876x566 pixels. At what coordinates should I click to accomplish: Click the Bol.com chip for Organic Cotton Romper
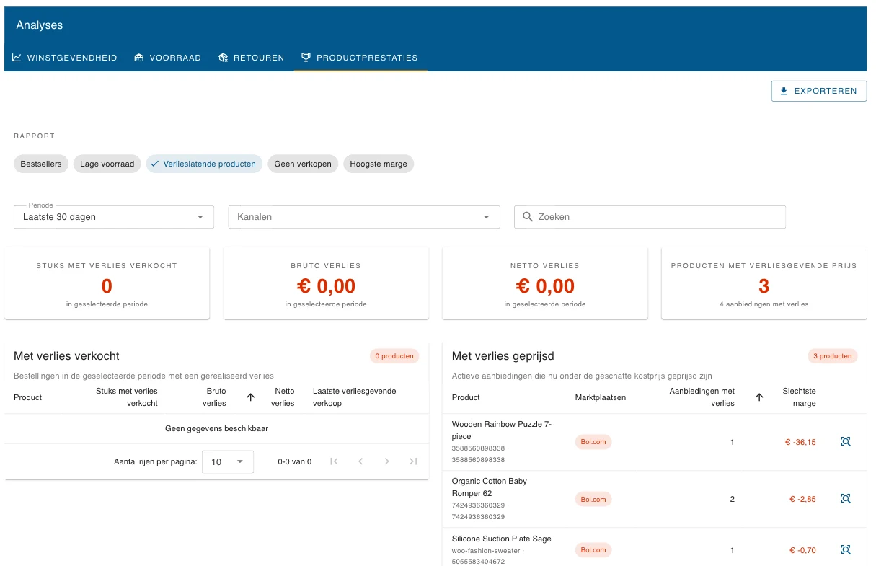tap(593, 499)
